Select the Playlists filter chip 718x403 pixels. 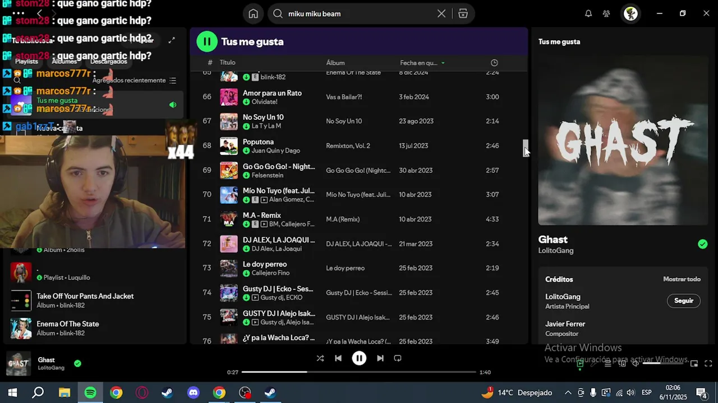pos(26,61)
